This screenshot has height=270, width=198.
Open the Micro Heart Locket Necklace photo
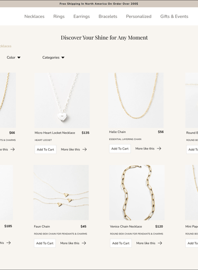62,100
